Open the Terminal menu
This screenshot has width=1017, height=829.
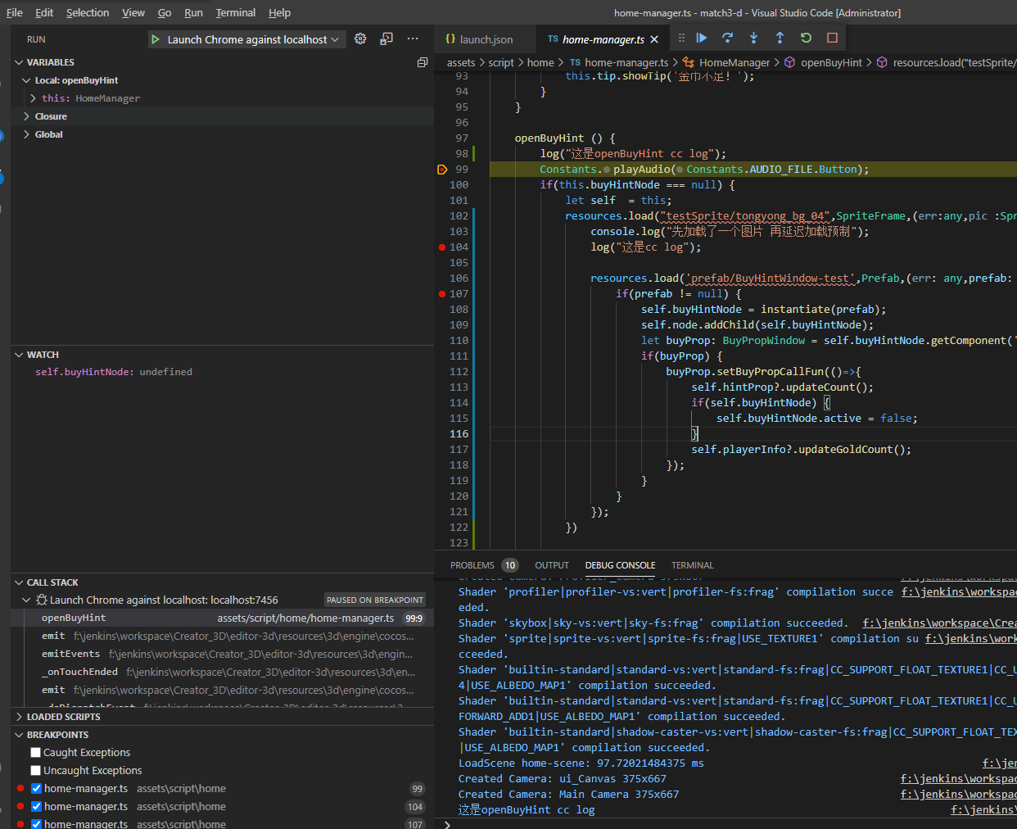(x=235, y=12)
